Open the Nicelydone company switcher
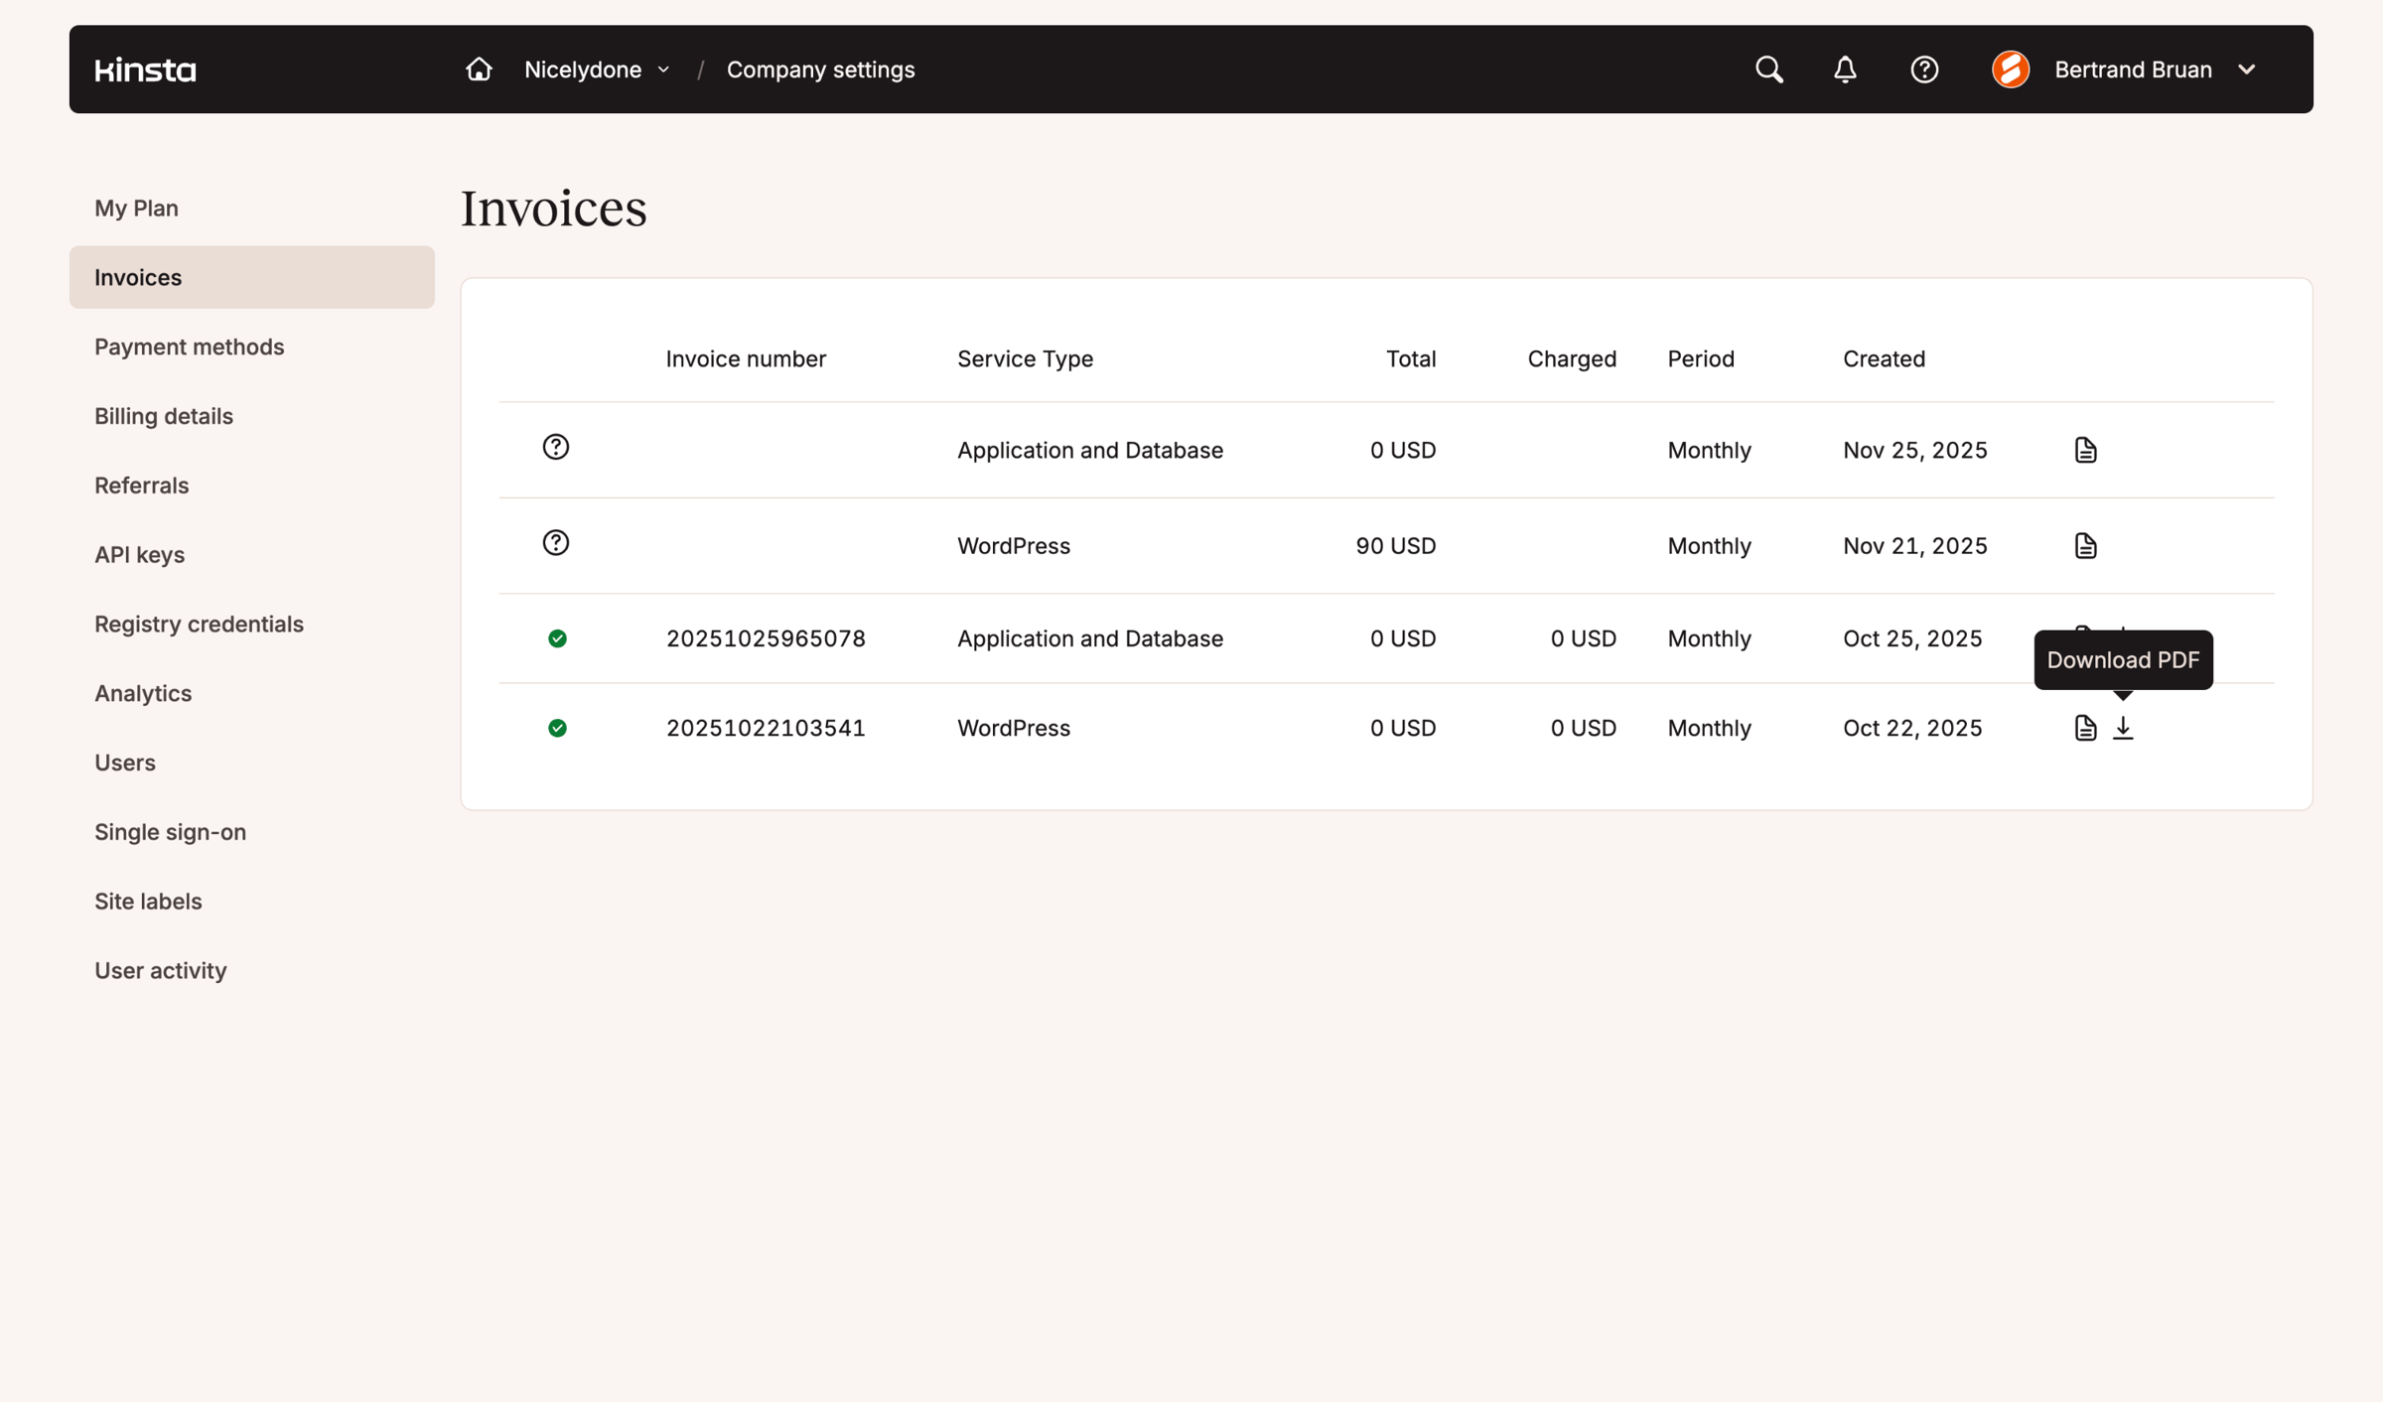The image size is (2383, 1402). point(597,70)
